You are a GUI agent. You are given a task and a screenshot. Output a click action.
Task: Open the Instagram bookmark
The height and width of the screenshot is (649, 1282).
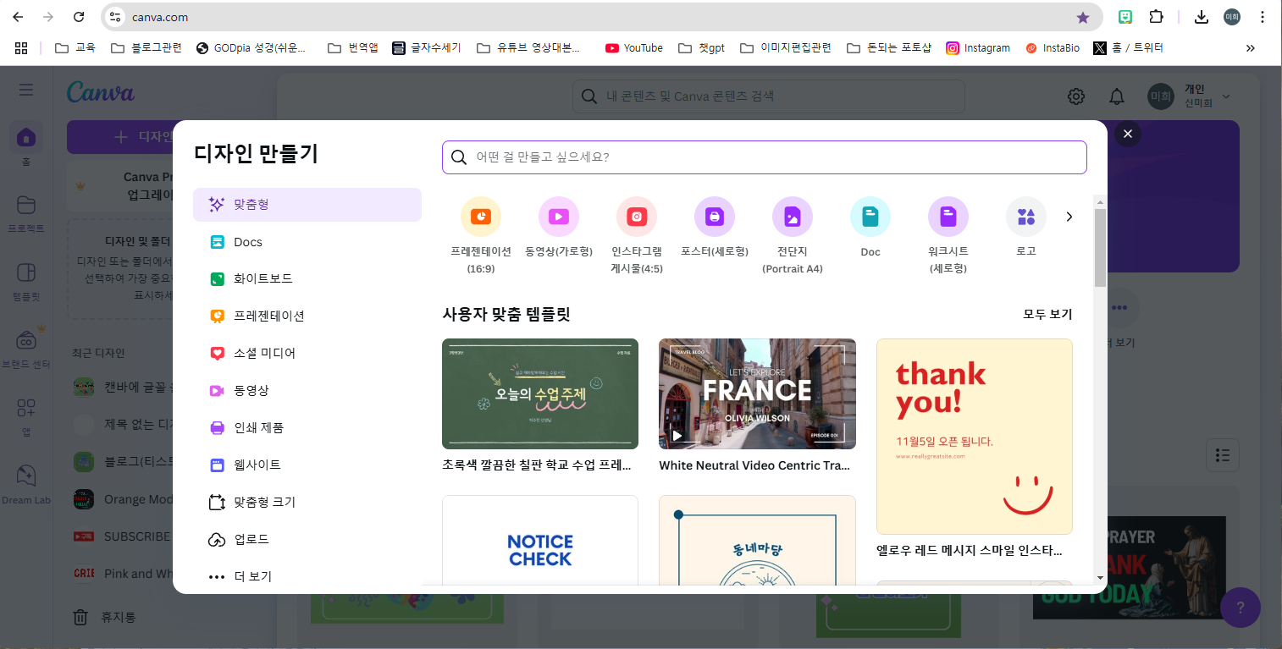(x=978, y=48)
